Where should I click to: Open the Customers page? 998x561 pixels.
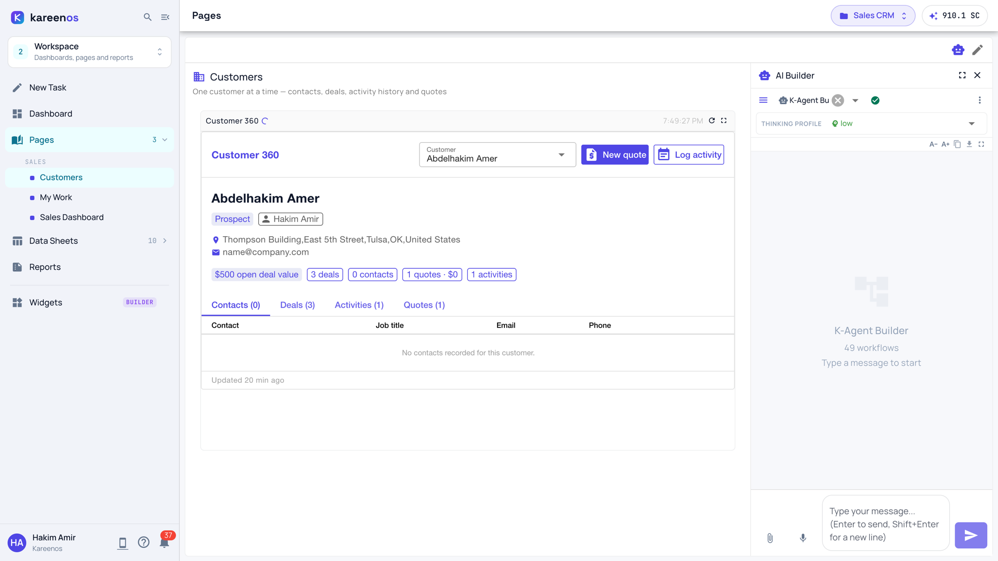pos(90,177)
